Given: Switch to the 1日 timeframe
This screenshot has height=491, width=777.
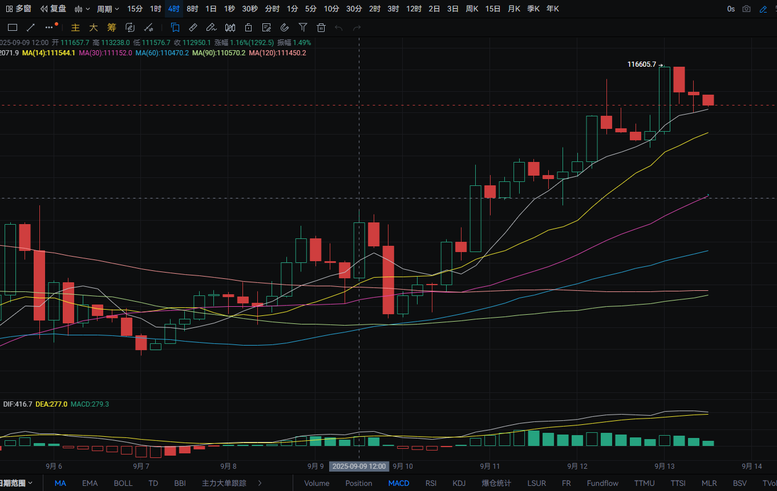Looking at the screenshot, I should 211,9.
